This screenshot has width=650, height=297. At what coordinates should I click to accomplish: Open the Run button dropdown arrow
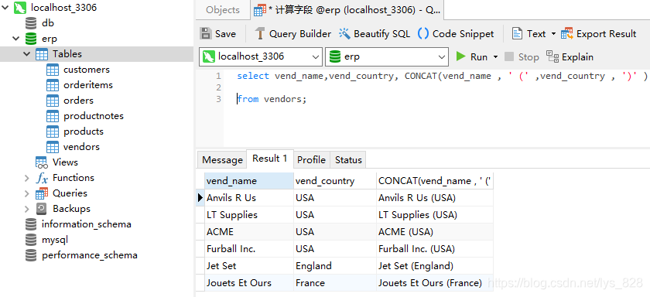pyautogui.click(x=495, y=56)
